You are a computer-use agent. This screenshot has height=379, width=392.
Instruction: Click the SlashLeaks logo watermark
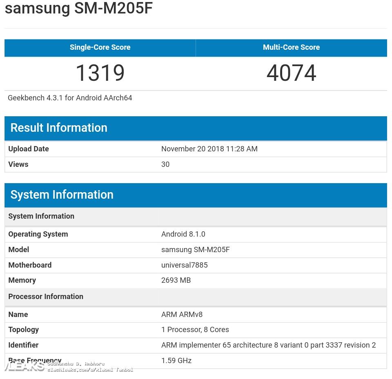coord(24,366)
